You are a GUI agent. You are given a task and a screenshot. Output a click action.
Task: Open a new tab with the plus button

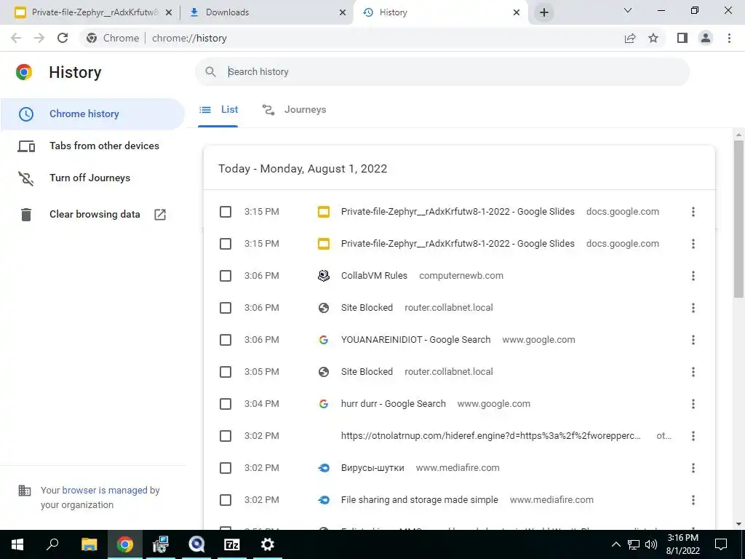(544, 12)
